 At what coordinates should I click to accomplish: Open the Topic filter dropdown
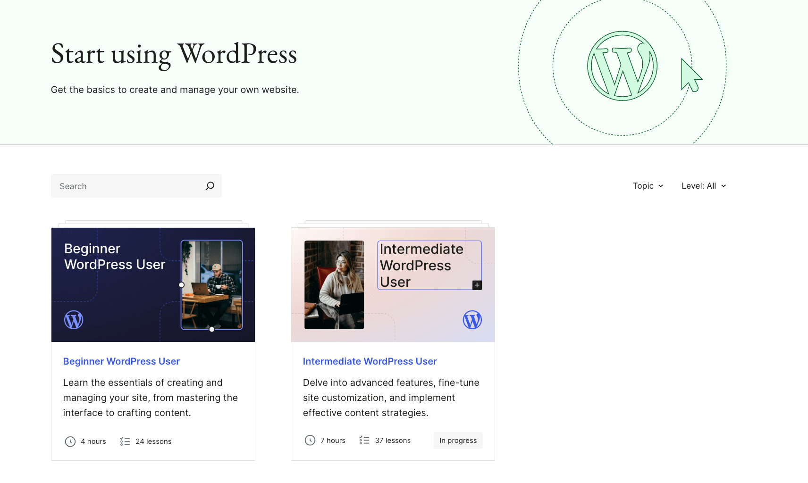tap(648, 186)
